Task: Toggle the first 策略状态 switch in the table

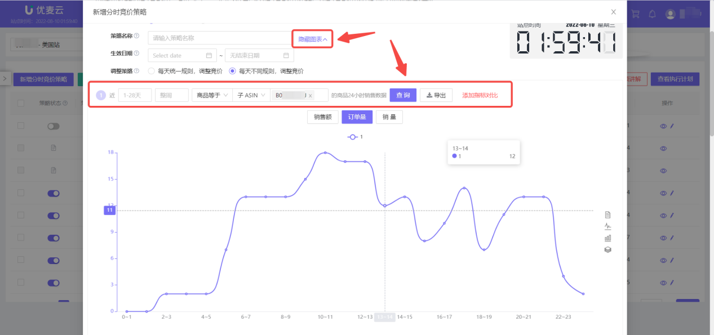Action: click(x=53, y=126)
